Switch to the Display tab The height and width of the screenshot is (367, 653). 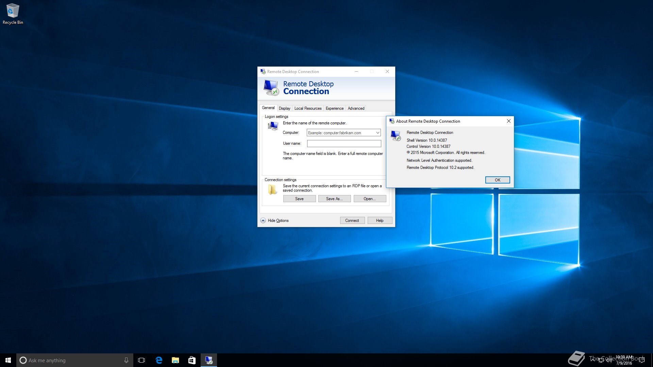tap(284, 108)
